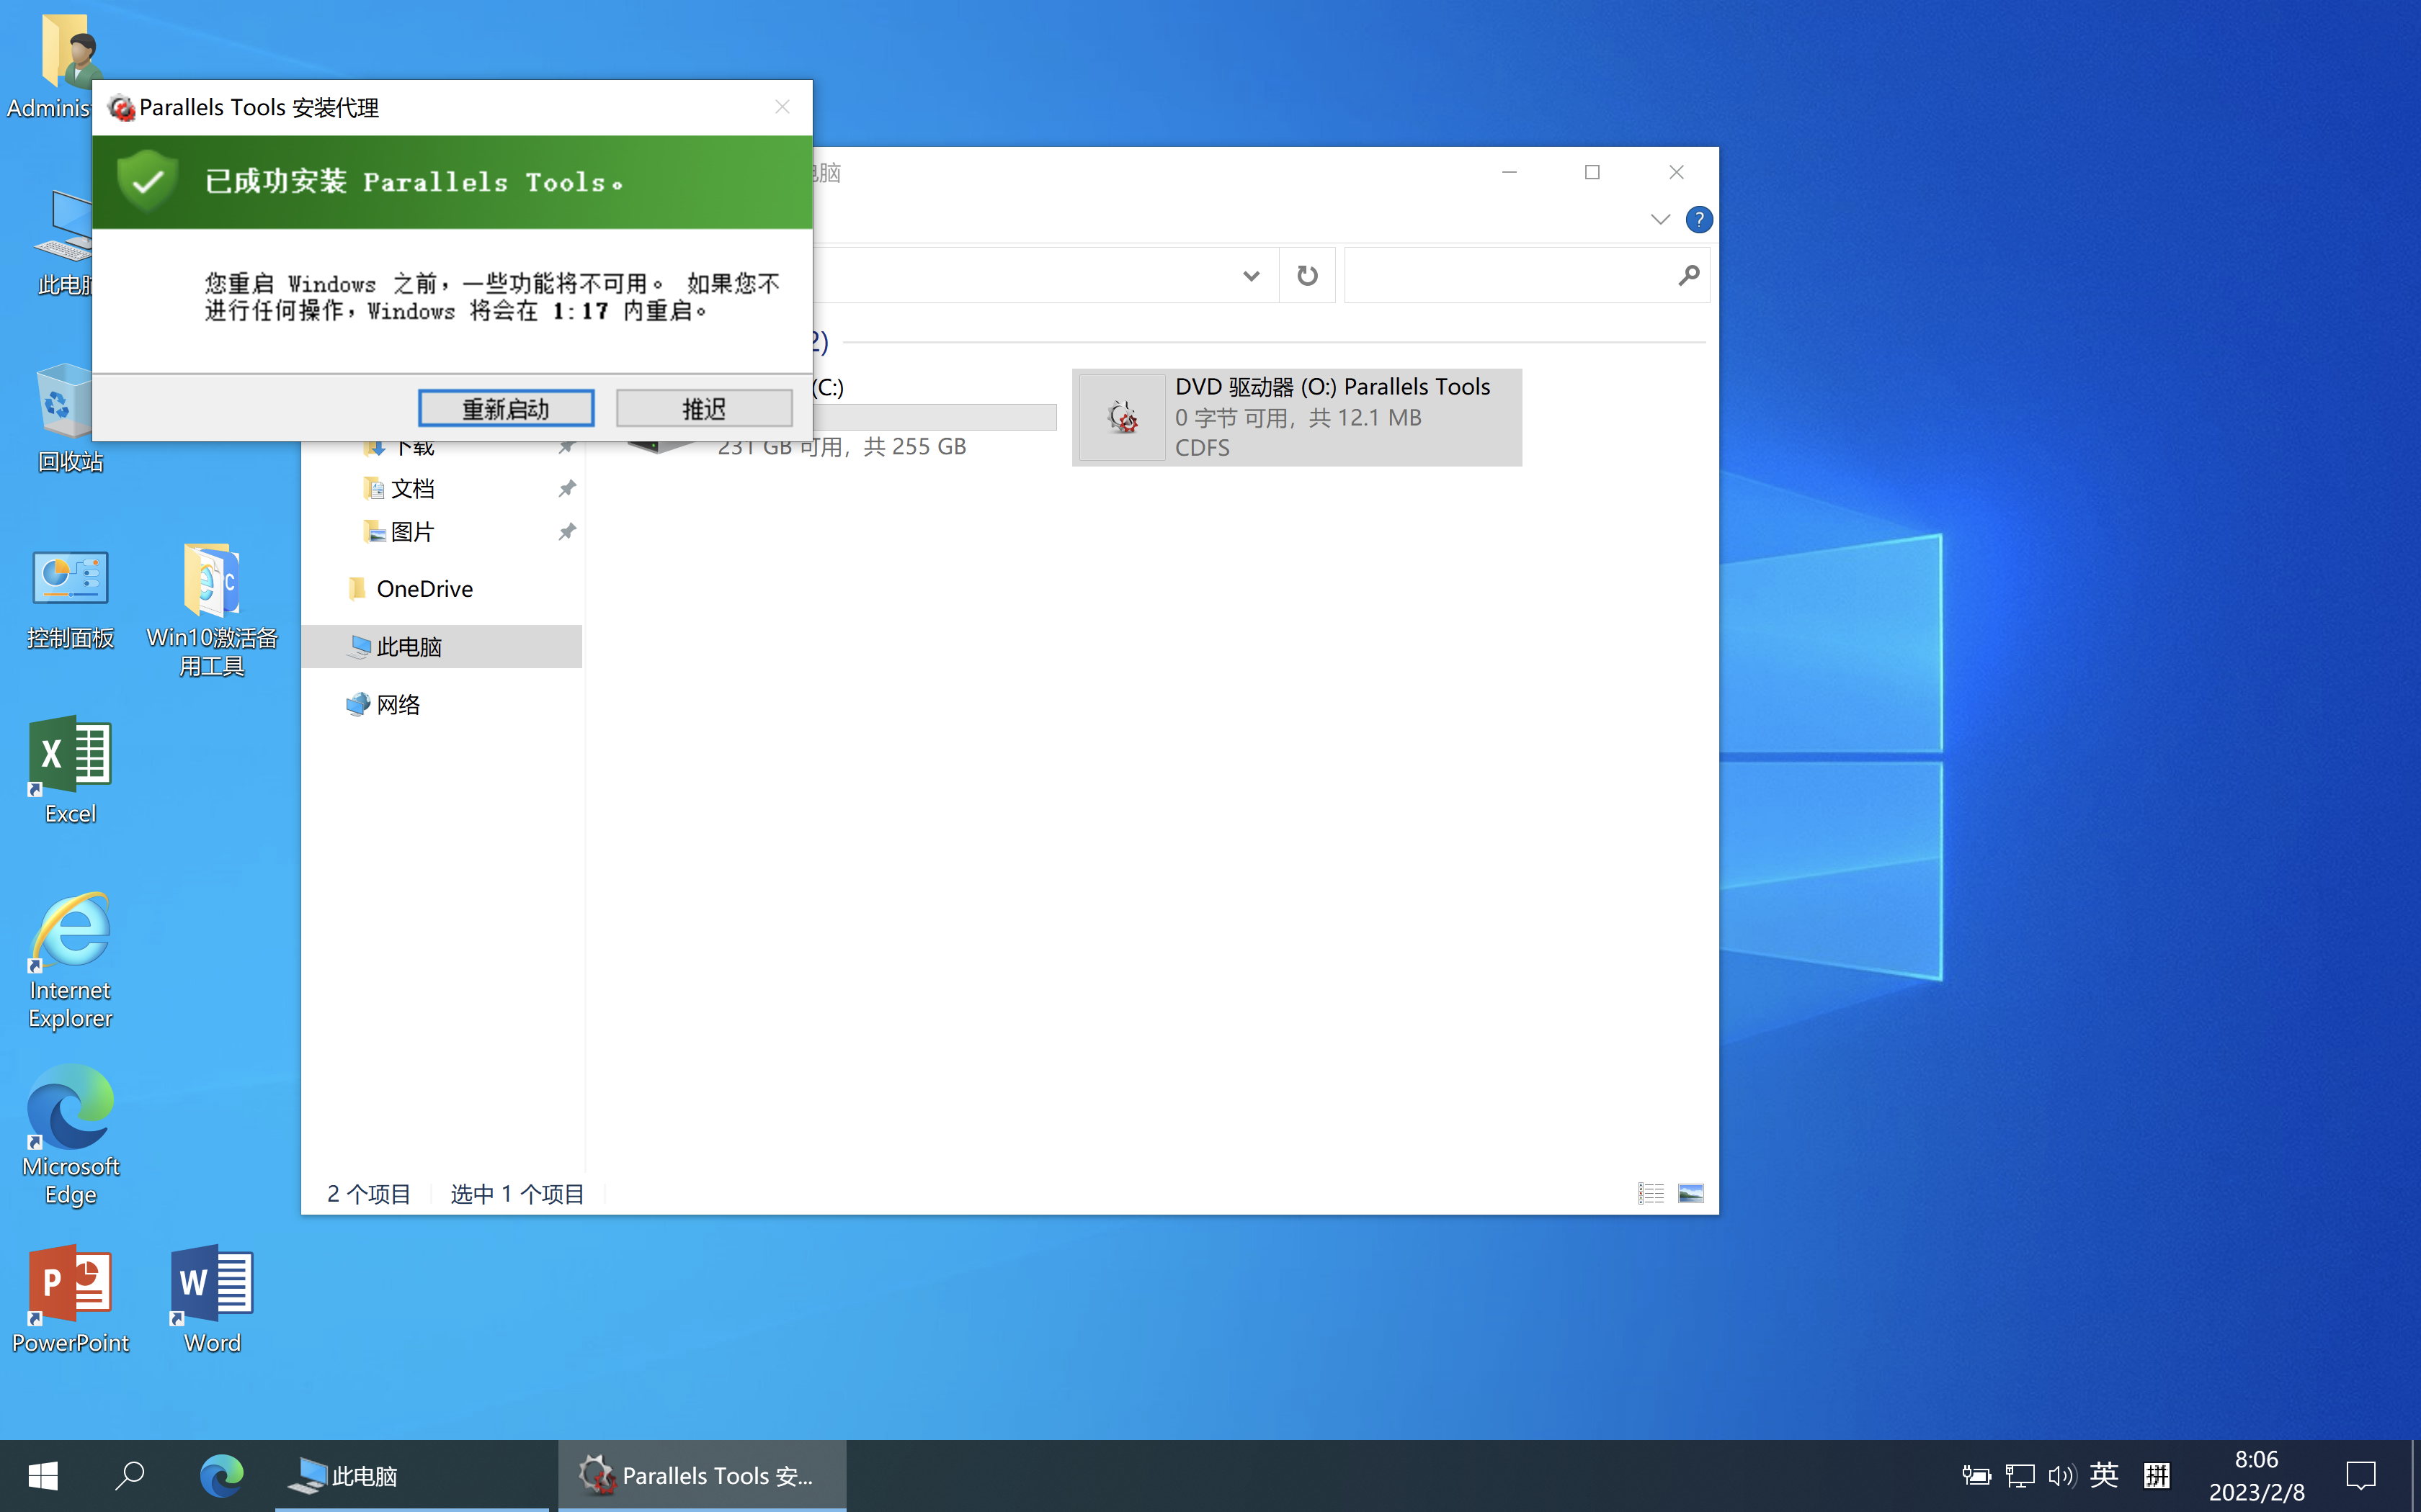The width and height of the screenshot is (2421, 1512).
Task: Click the refresh icon beside address bar
Action: pyautogui.click(x=1306, y=275)
